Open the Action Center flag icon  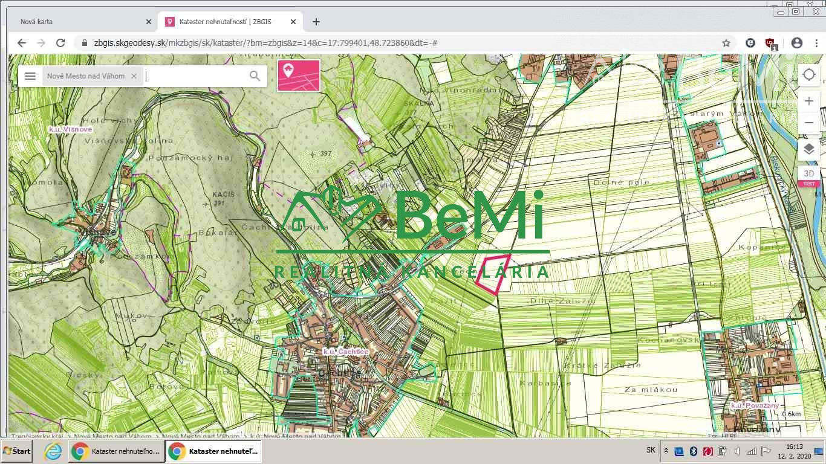[x=766, y=451]
